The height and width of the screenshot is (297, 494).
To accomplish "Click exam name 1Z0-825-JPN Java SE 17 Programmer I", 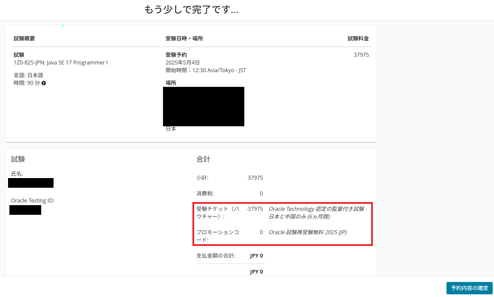I will pyautogui.click(x=61, y=62).
